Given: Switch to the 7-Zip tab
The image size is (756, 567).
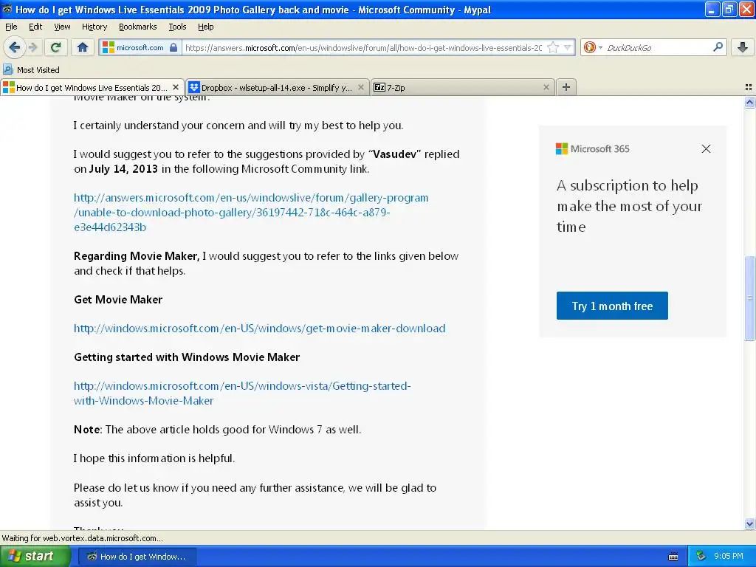Looking at the screenshot, I should pyautogui.click(x=462, y=87).
